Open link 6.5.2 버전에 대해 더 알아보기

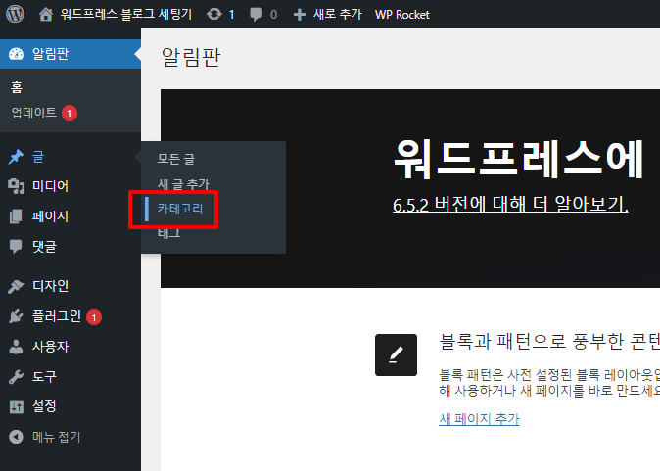(510, 205)
